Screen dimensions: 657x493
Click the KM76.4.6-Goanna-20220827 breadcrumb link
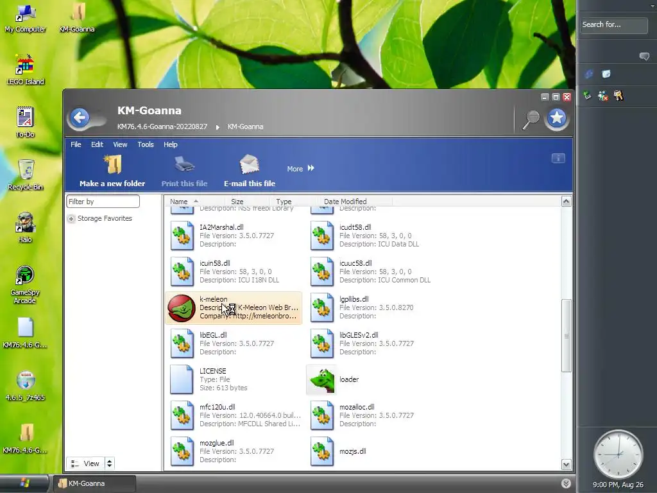click(x=162, y=126)
